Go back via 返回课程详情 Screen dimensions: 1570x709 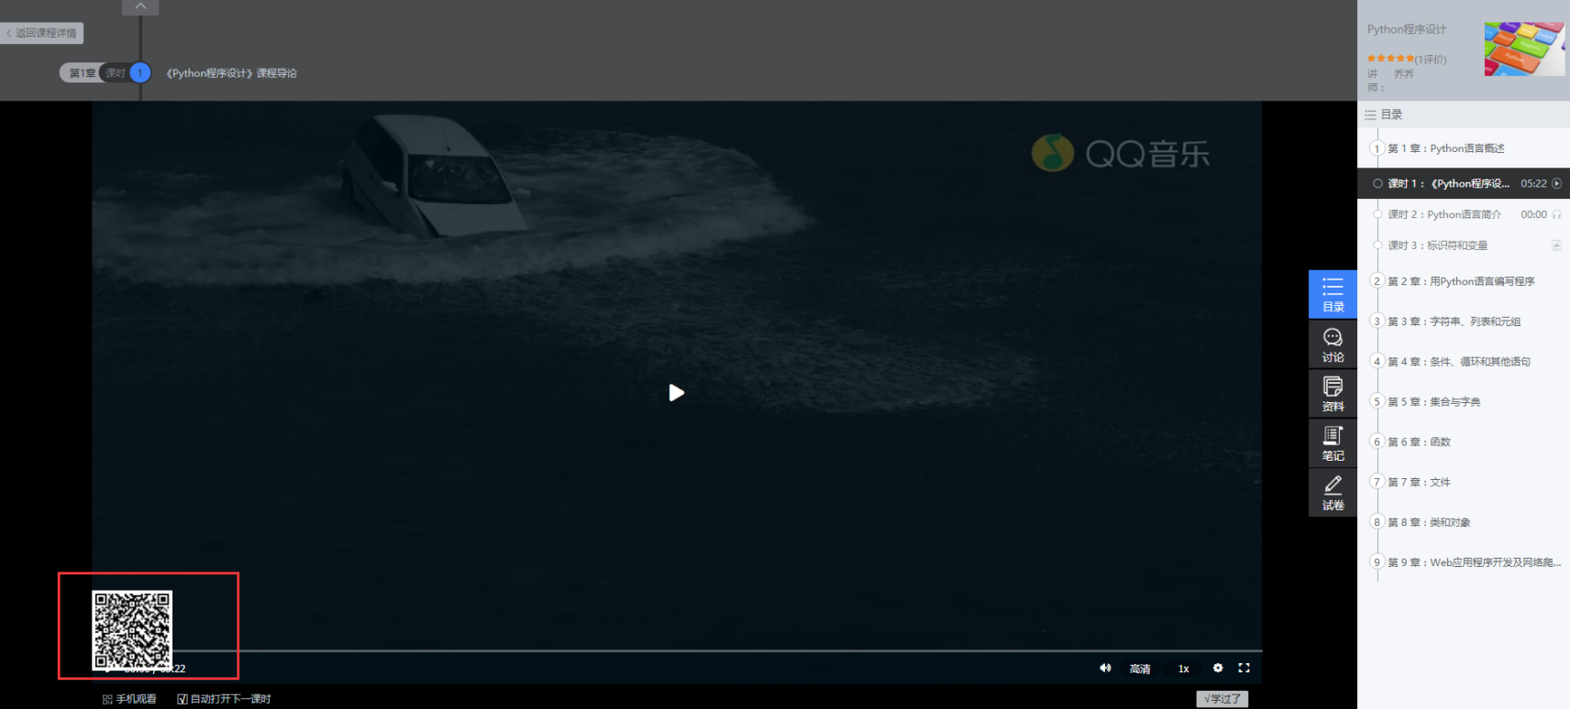[x=42, y=33]
